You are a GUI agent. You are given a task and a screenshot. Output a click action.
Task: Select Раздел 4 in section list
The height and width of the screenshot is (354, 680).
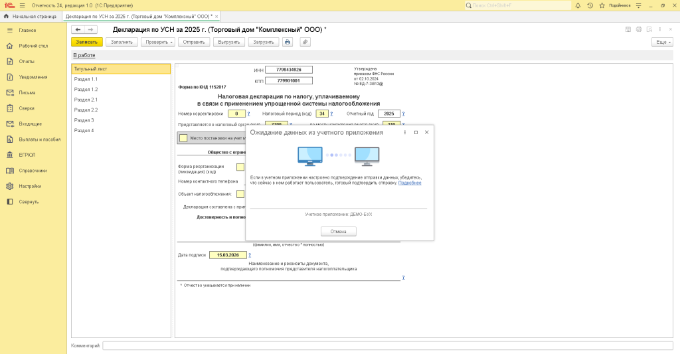click(121, 131)
